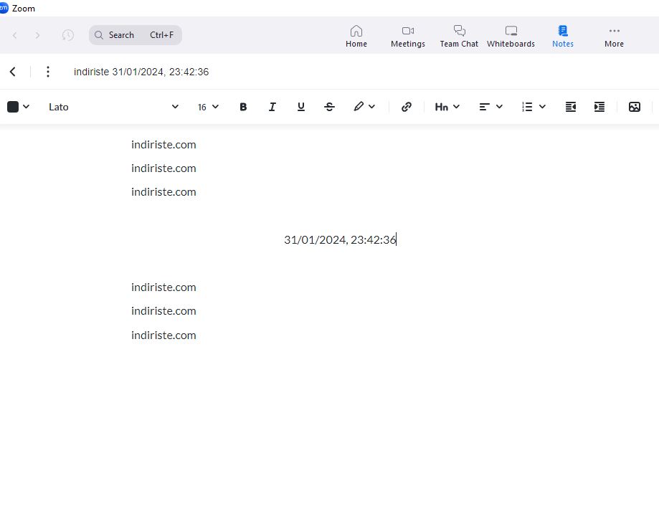Click the note title indiriste 31/01/2024
The height and width of the screenshot is (519, 659).
coord(141,72)
